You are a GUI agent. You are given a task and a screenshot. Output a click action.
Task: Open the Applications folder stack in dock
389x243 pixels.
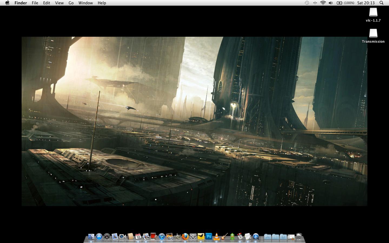[268, 237]
